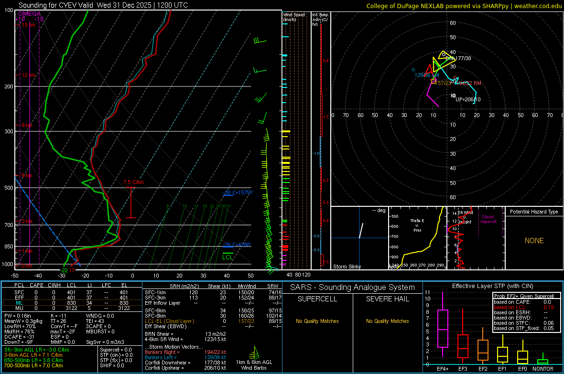Click the 'Sfc-3km AGL LR = -3.0 C/km' line

37,350
